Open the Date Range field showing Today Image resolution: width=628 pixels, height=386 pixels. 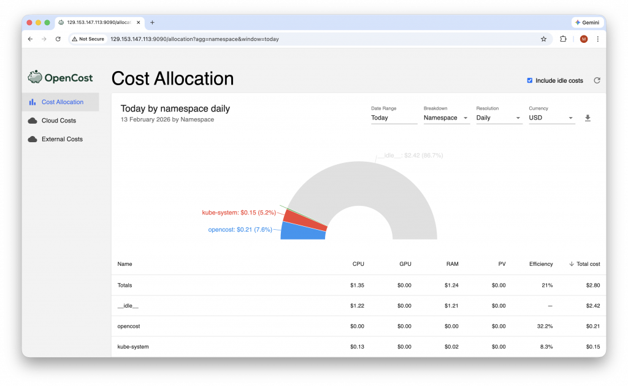[394, 118]
